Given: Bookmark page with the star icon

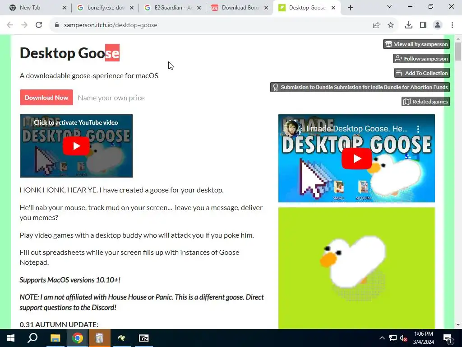Looking at the screenshot, I should (391, 25).
